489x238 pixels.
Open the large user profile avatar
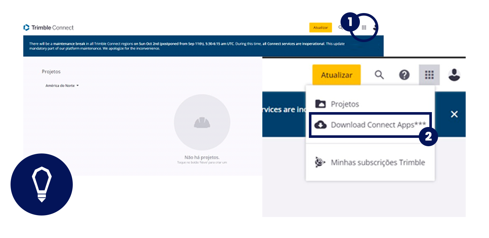point(454,75)
